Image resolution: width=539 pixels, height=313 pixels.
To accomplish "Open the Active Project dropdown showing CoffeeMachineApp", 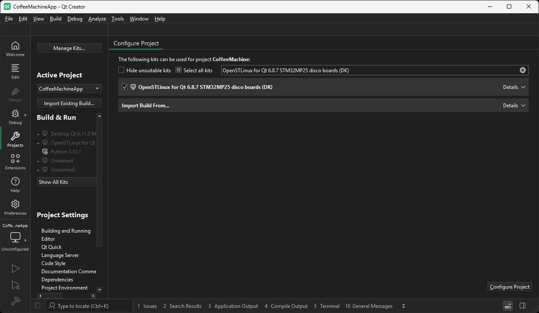I will (x=69, y=89).
